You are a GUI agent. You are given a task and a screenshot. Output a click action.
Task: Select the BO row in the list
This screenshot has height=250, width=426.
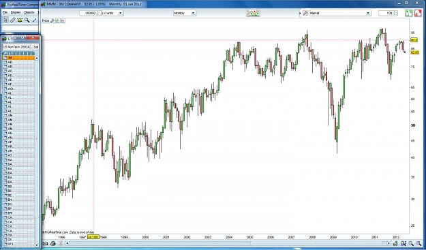tap(18, 204)
